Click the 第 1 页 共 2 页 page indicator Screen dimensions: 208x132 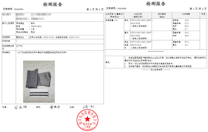pos(95,9)
